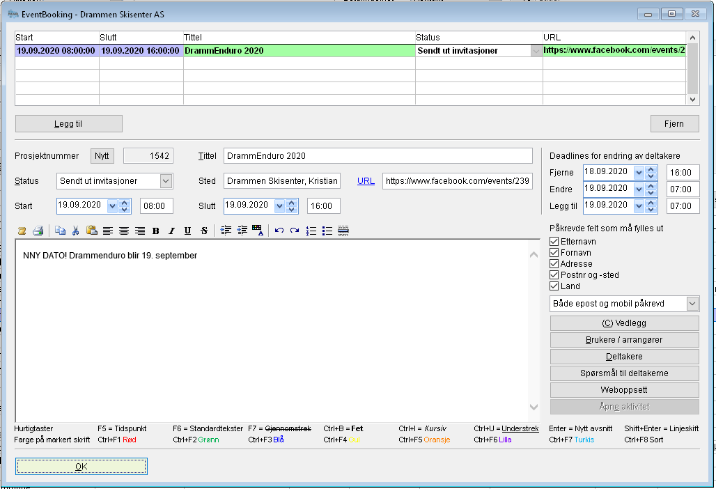This screenshot has width=716, height=489.
Task: Increase paragraph indent
Action: tap(226, 231)
